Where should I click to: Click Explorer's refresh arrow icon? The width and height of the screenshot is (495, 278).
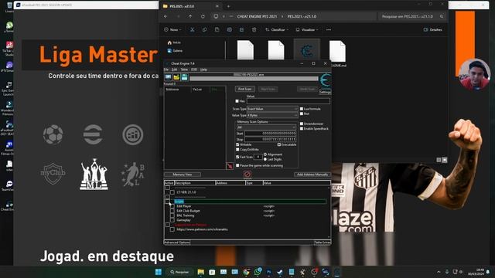(x=203, y=16)
